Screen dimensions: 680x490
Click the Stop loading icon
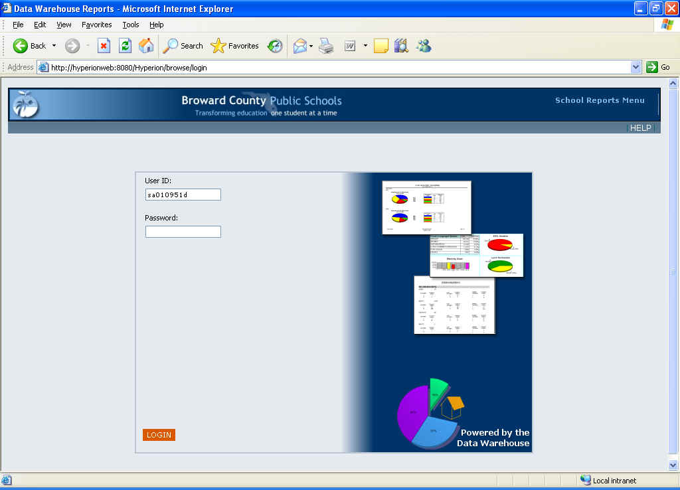click(104, 46)
